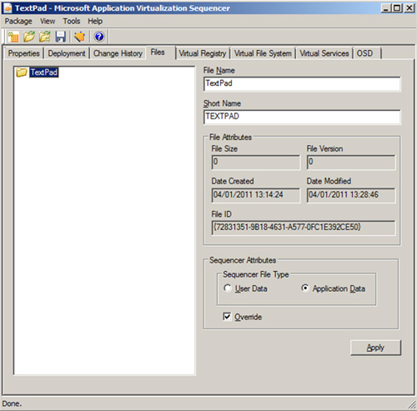The height and width of the screenshot is (411, 417).
Task: Close the Sequencer window
Action: 409,8
